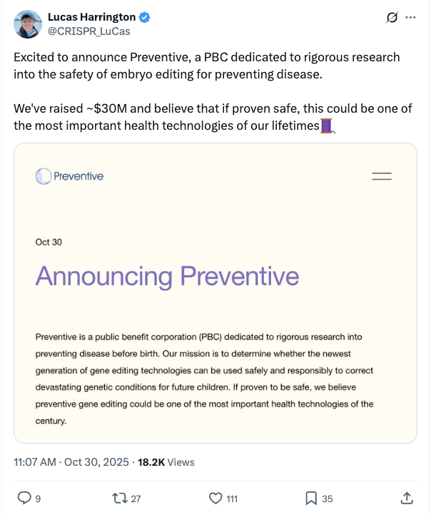Image resolution: width=431 pixels, height=515 pixels.
Task: Click the Grok slashed-circle icon
Action: (x=391, y=19)
